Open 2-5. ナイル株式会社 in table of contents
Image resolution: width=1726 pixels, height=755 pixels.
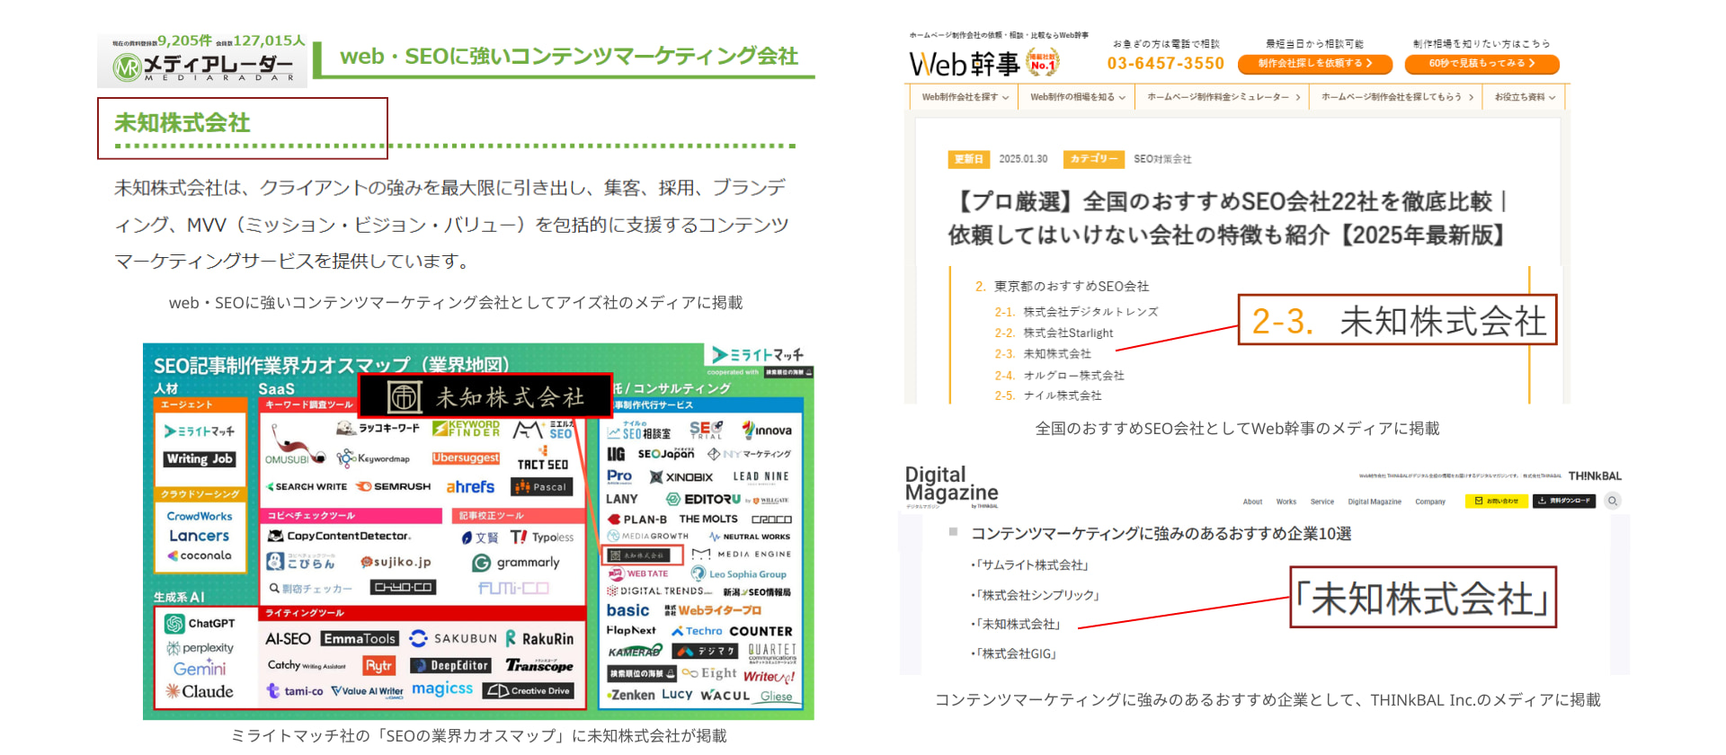(x=1047, y=395)
